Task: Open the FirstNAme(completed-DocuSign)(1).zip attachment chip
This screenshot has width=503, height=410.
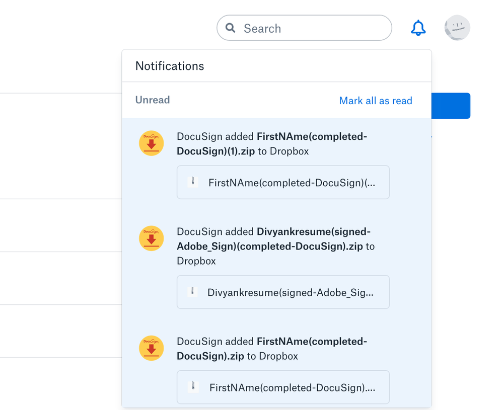Action: tap(283, 182)
